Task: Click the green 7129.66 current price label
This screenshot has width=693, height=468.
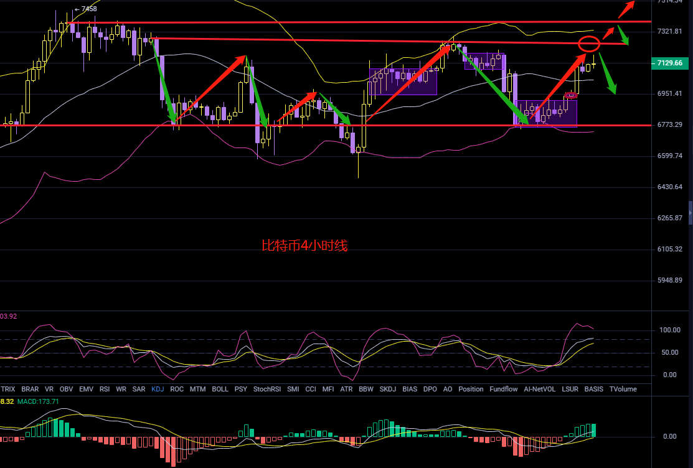Action: pyautogui.click(x=669, y=63)
